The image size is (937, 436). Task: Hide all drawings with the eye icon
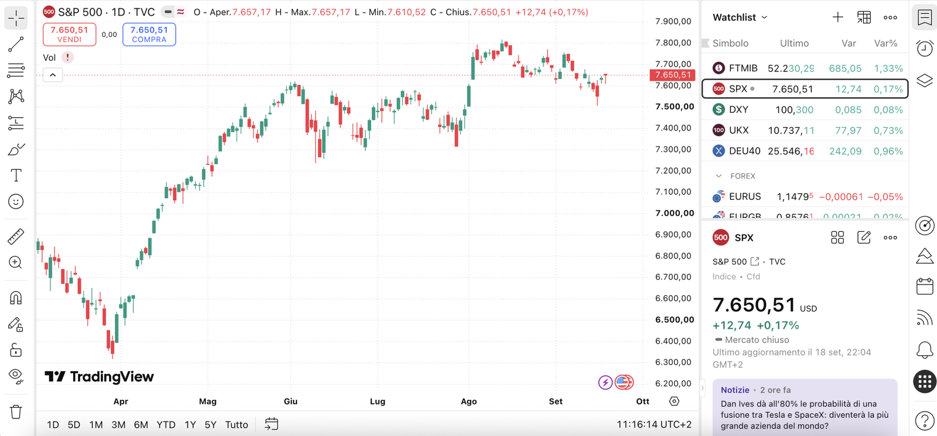16,376
